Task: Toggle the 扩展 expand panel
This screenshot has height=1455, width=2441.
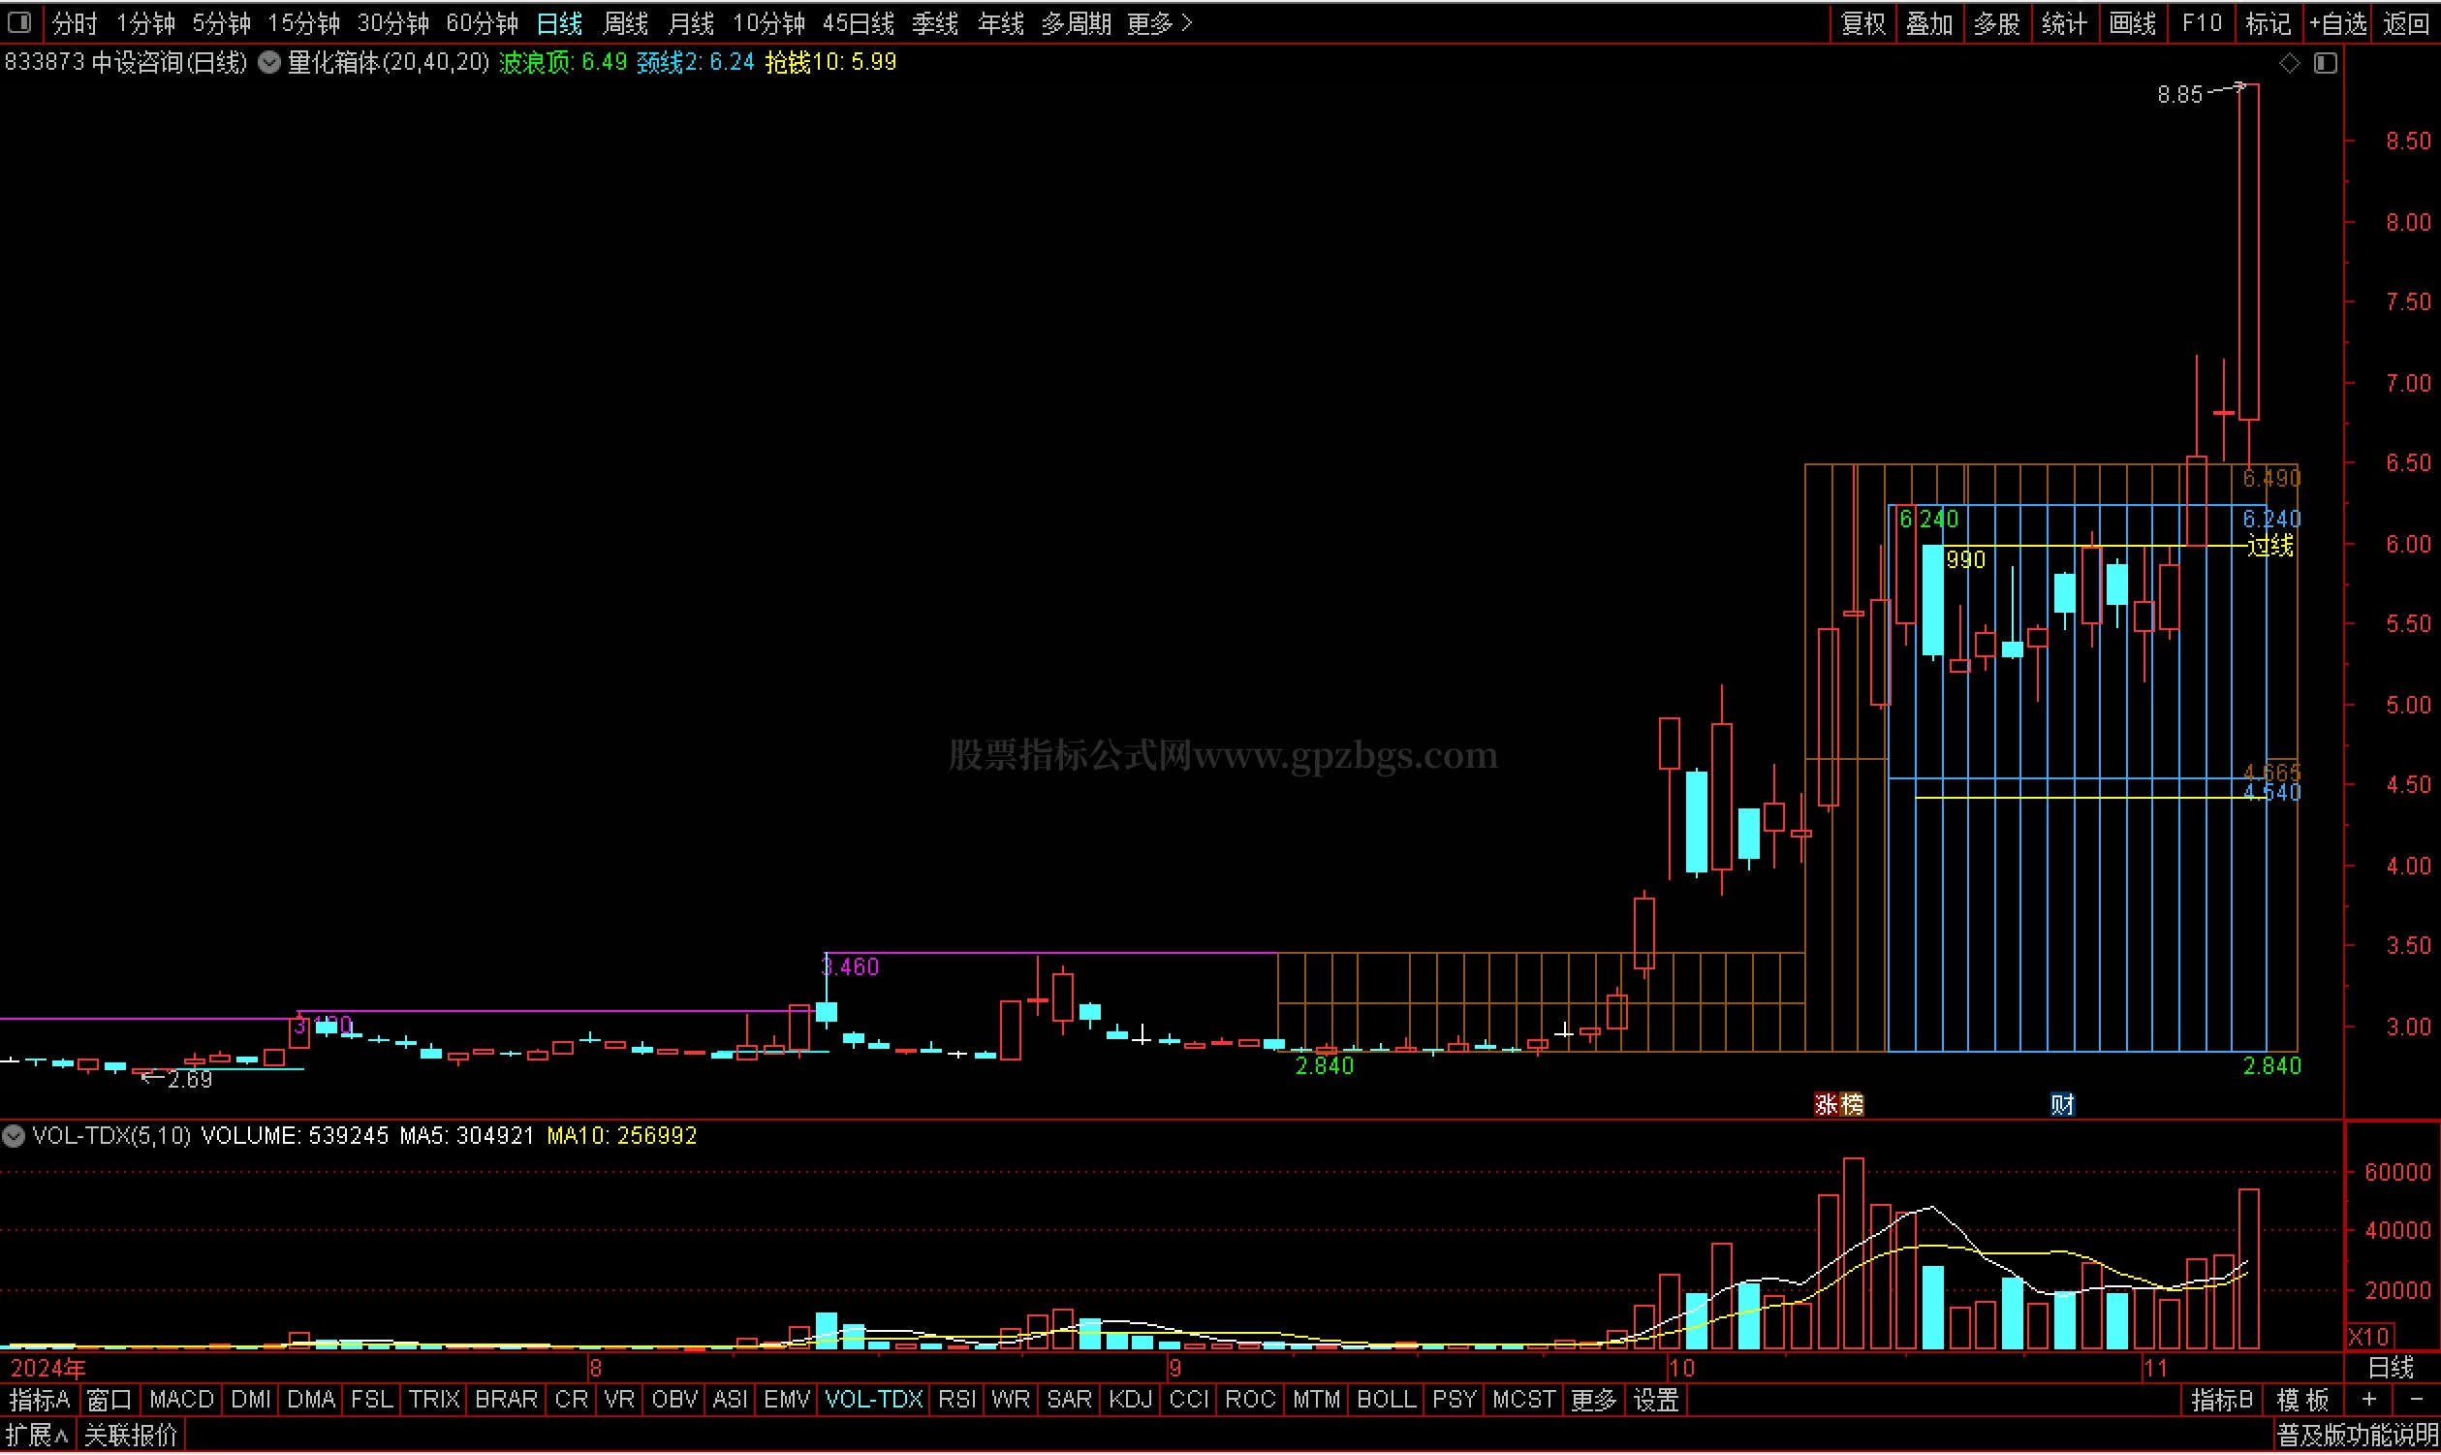Action: [37, 1437]
